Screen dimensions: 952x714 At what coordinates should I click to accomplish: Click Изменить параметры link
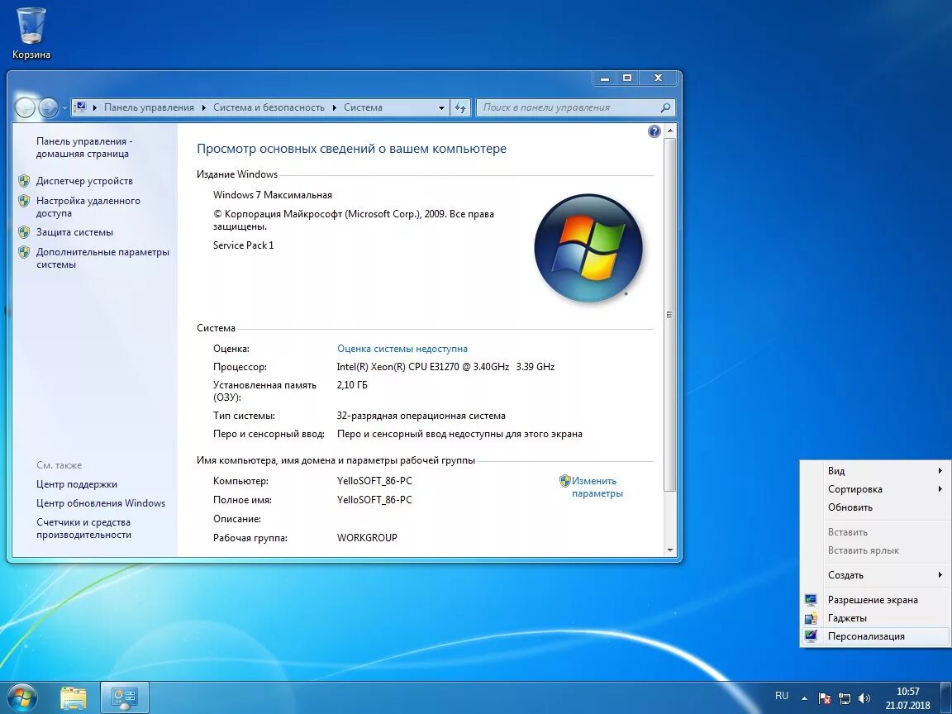click(596, 487)
